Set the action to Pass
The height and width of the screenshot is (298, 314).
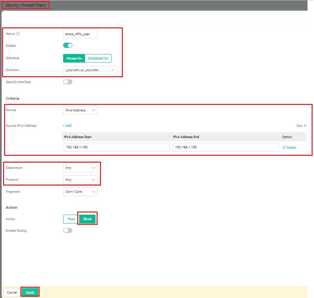[x=71, y=219]
